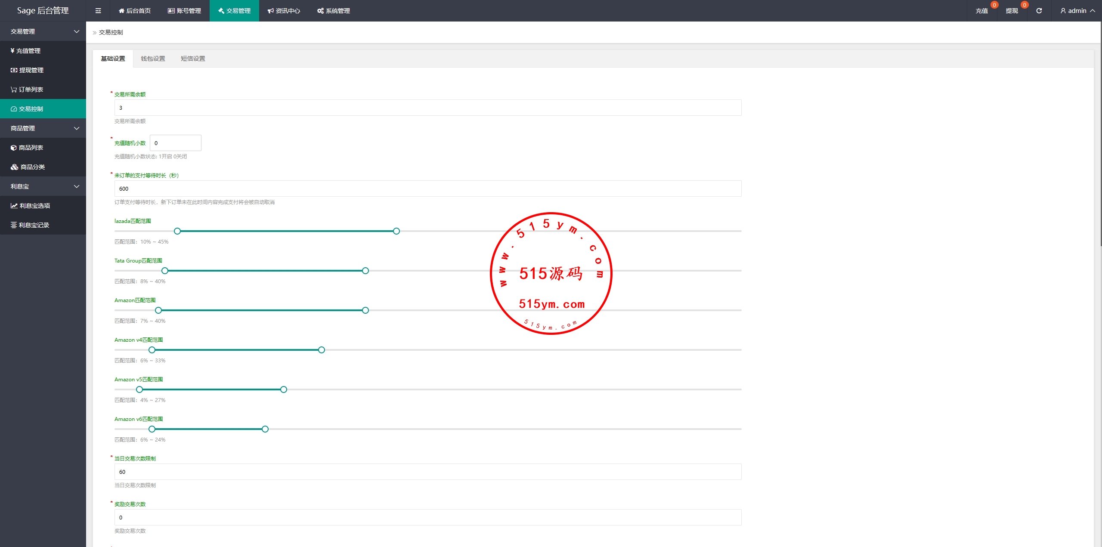1102x547 pixels.
Task: Open 账号管理 in the top menu
Action: 184,11
